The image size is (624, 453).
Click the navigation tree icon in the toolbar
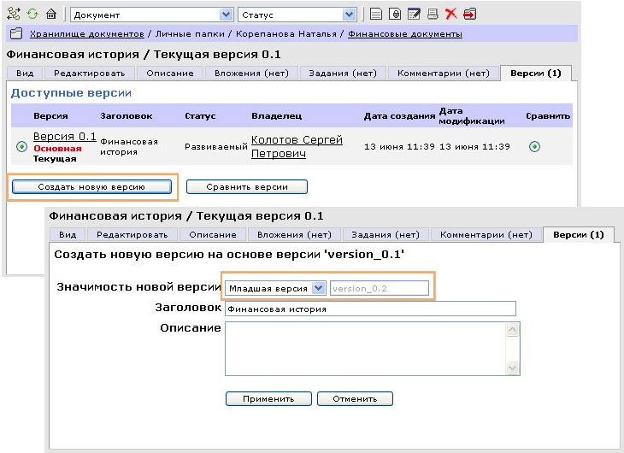pos(14,14)
